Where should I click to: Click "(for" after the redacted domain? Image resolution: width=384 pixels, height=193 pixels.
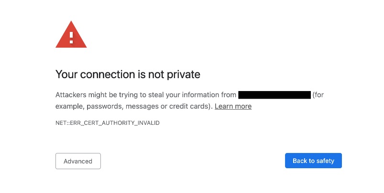(318, 95)
